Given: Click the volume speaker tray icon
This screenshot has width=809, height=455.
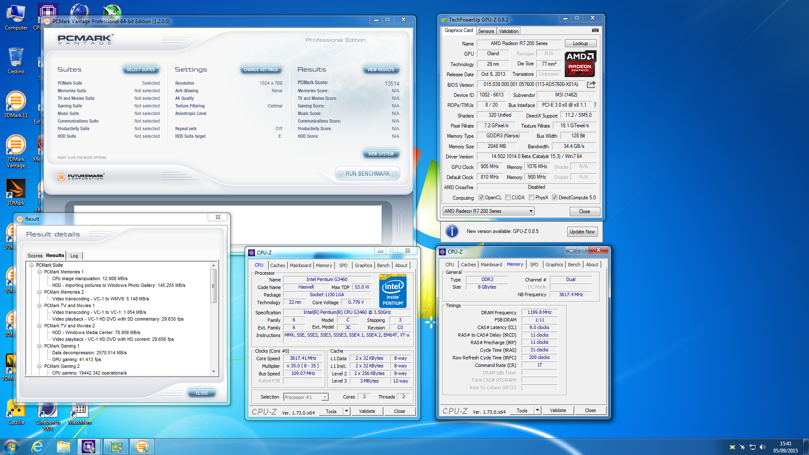Looking at the screenshot, I should (x=763, y=447).
